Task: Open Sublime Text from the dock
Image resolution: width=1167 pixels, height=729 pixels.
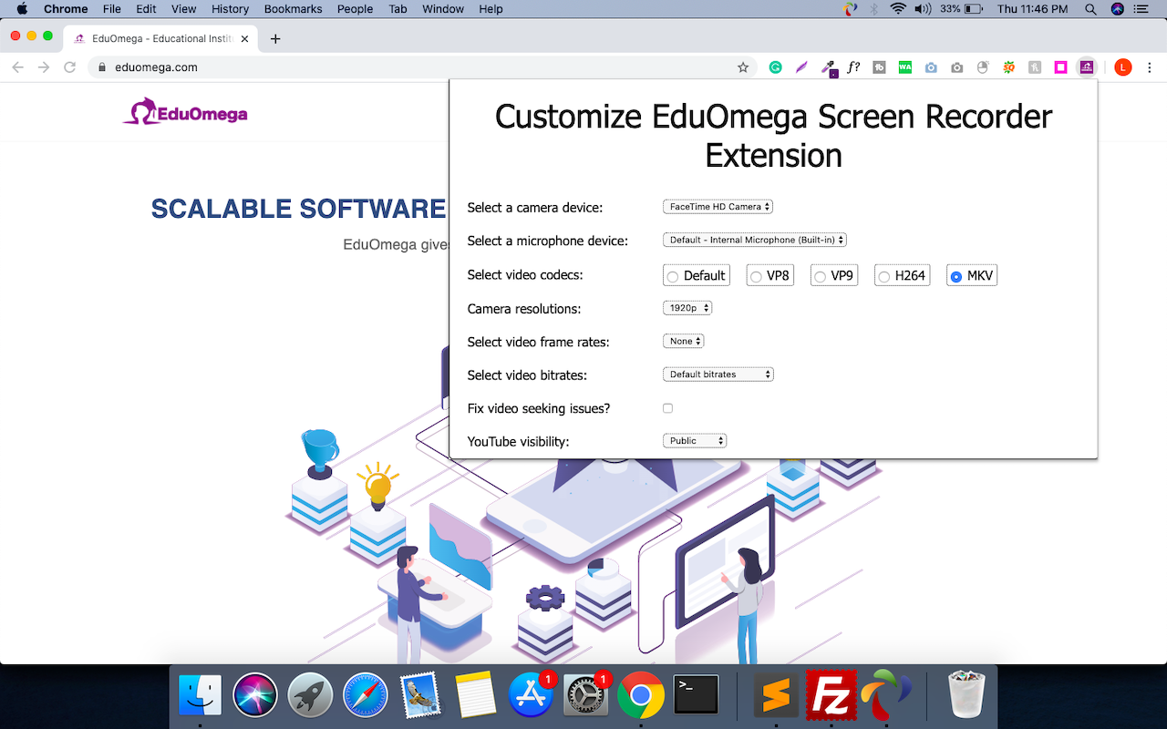Action: (x=776, y=694)
